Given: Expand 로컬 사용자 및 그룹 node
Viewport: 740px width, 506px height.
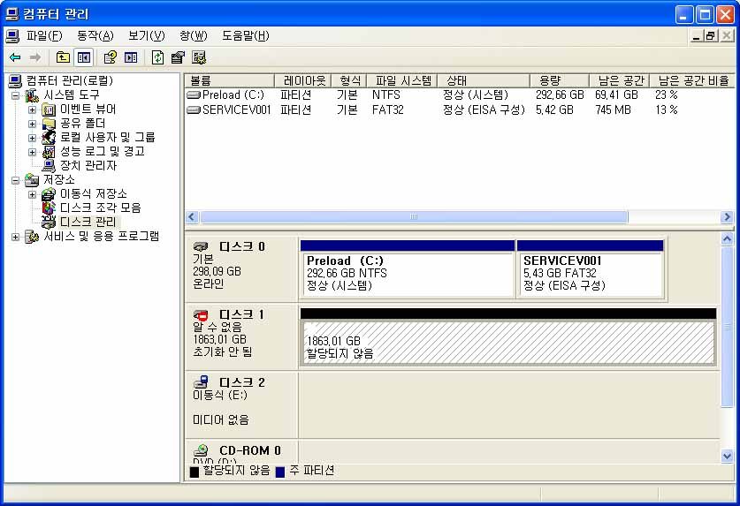Looking at the screenshot, I should [x=32, y=138].
